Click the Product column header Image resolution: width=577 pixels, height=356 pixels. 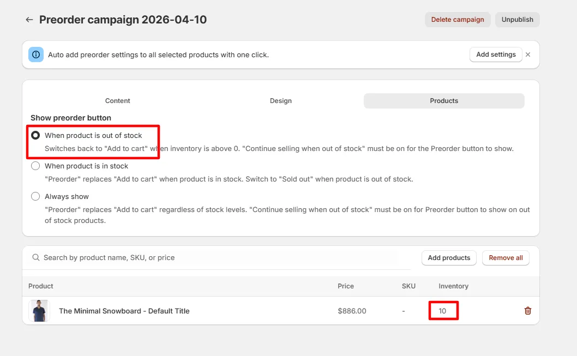[40, 286]
